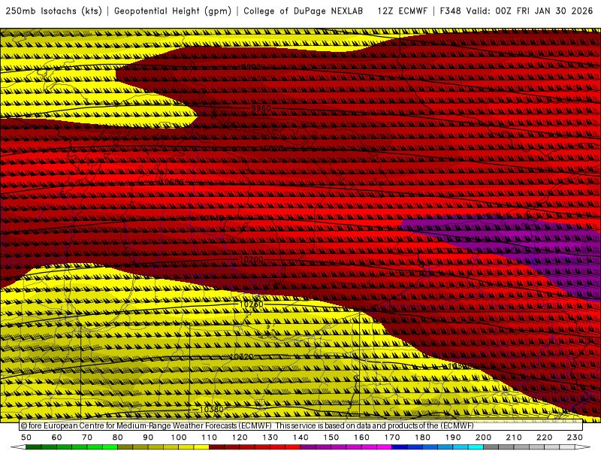Viewport: 601px width, 451px height.
Task: Click the cyan legend swatch below 200
Action: point(476,447)
